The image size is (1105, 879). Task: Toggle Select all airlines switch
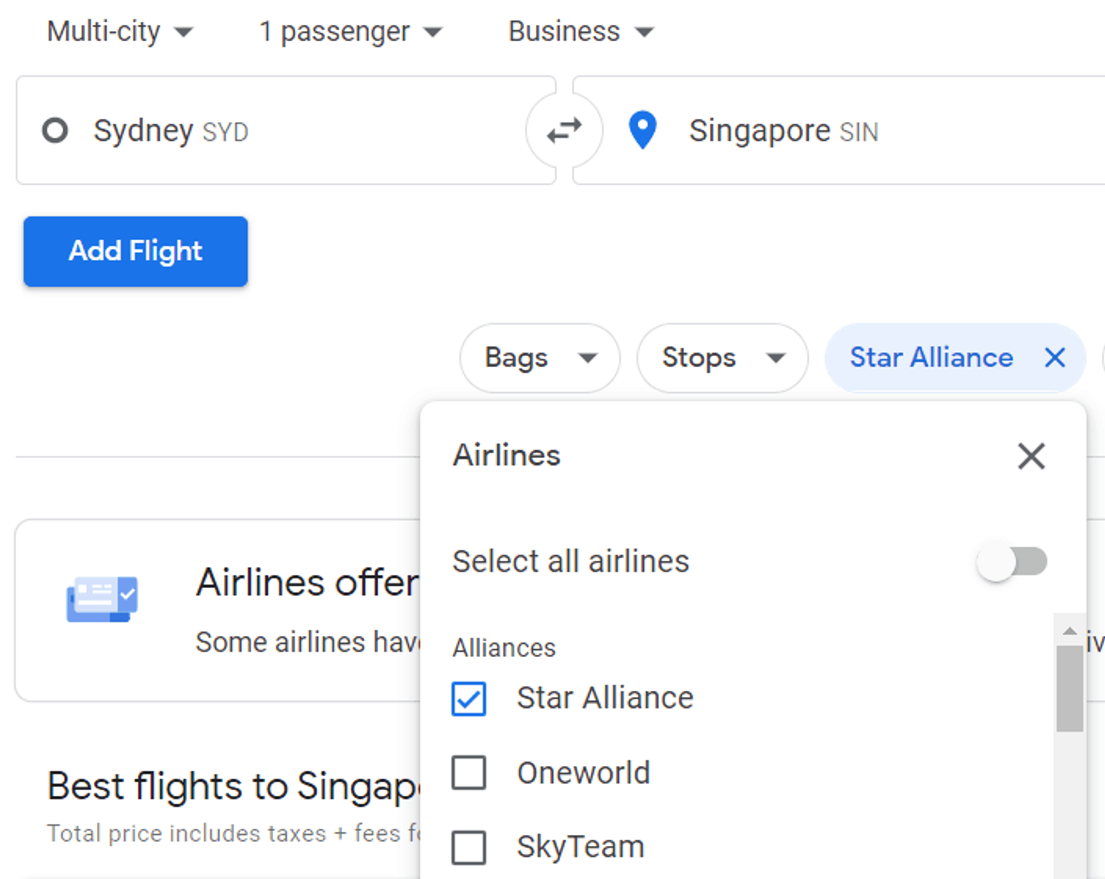[x=1012, y=561]
